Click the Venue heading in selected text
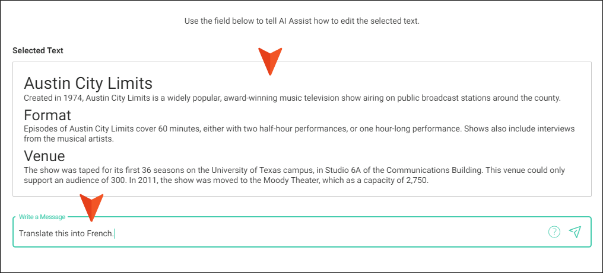Viewport: 603px width, 273px height. 45,156
